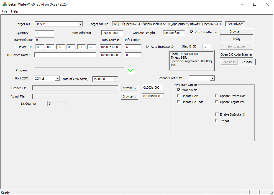Click the Beken Writer app icon in title bar

(4, 4)
